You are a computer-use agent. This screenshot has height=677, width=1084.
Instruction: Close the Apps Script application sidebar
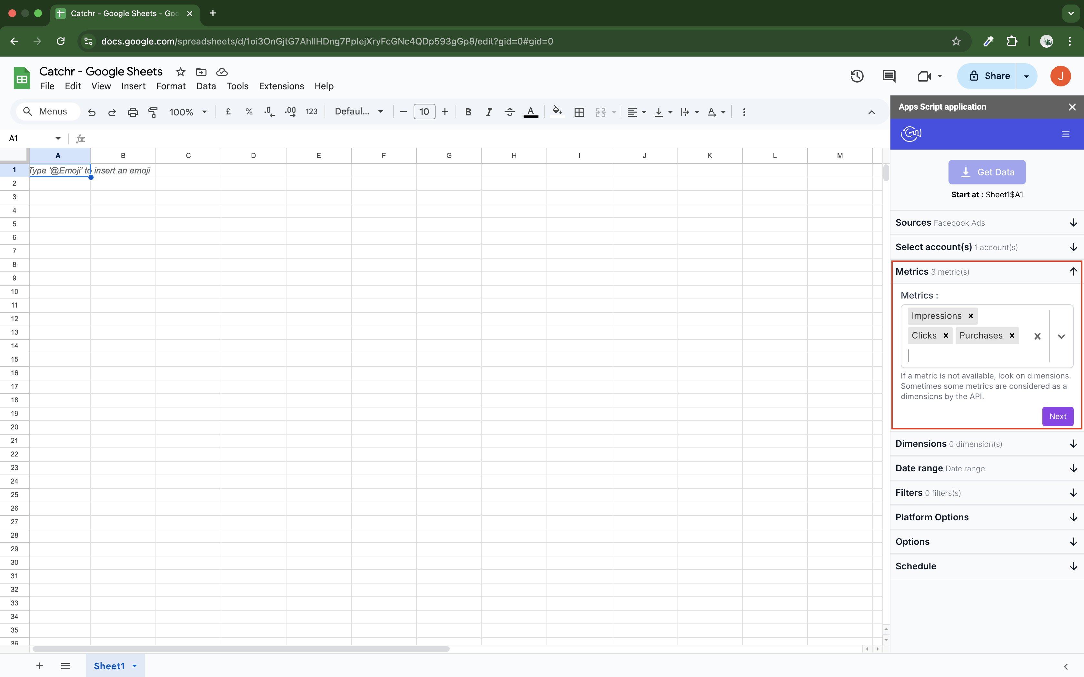(1072, 107)
